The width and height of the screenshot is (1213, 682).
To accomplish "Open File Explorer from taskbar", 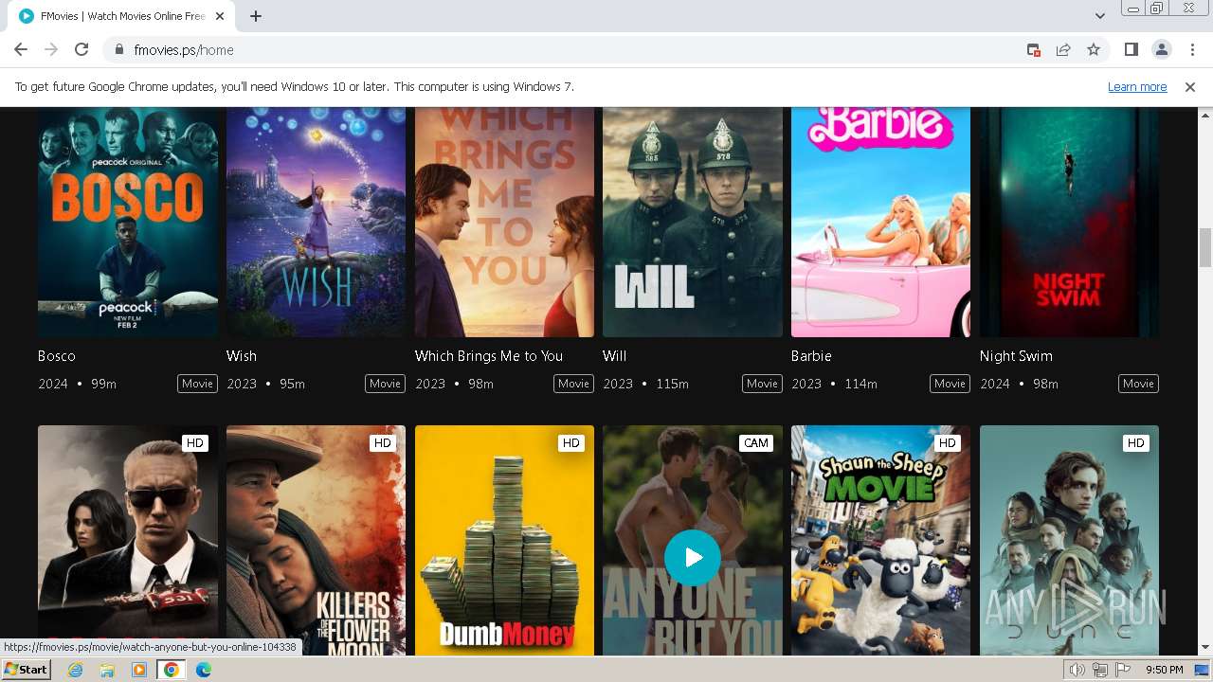I will pos(107,670).
